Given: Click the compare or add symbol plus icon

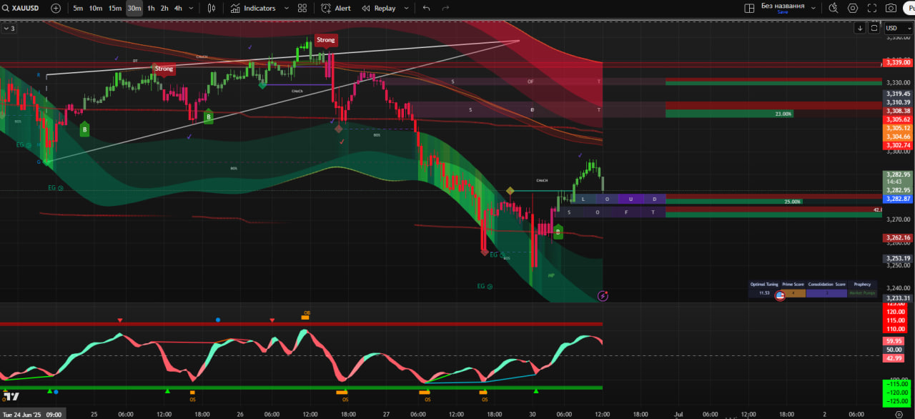Looking at the screenshot, I should click(x=56, y=8).
